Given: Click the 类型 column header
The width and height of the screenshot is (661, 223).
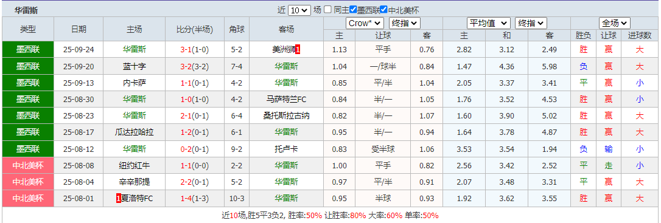Looking at the screenshot, I should point(28,29).
